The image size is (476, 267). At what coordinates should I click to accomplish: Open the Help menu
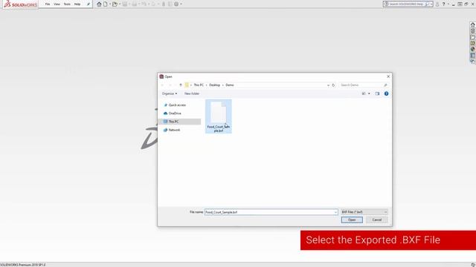77,4
